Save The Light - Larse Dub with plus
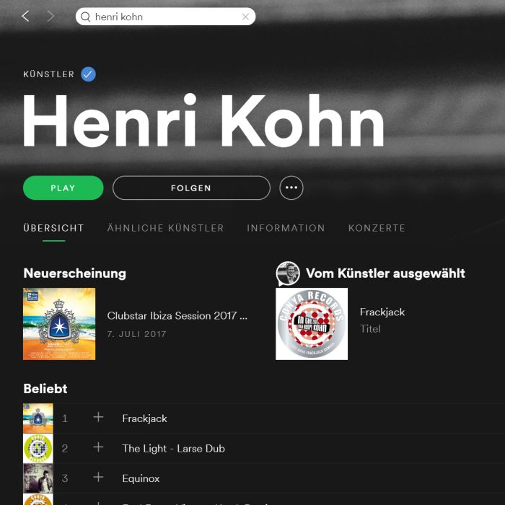505x505 pixels. pos(98,447)
